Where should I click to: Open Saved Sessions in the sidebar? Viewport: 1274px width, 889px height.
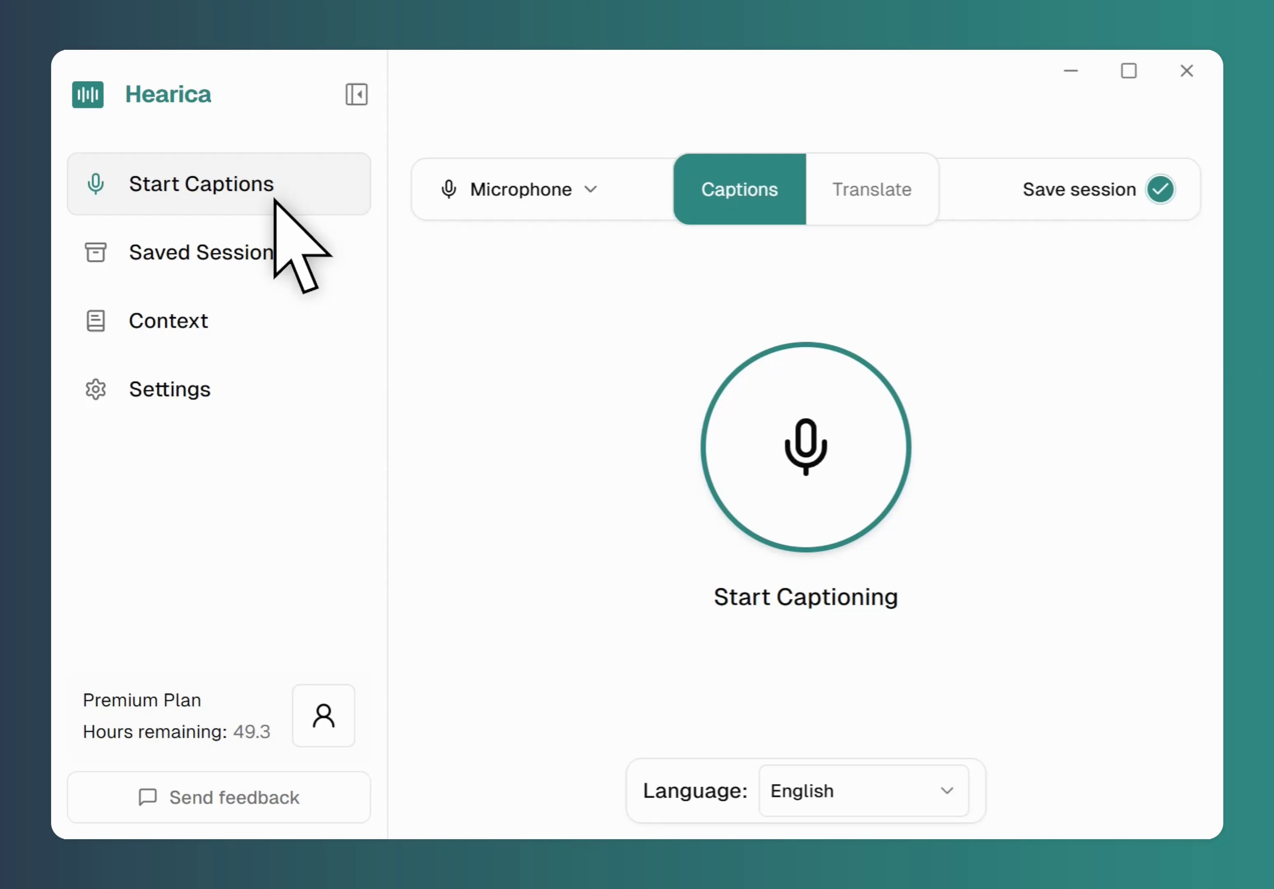tap(201, 252)
